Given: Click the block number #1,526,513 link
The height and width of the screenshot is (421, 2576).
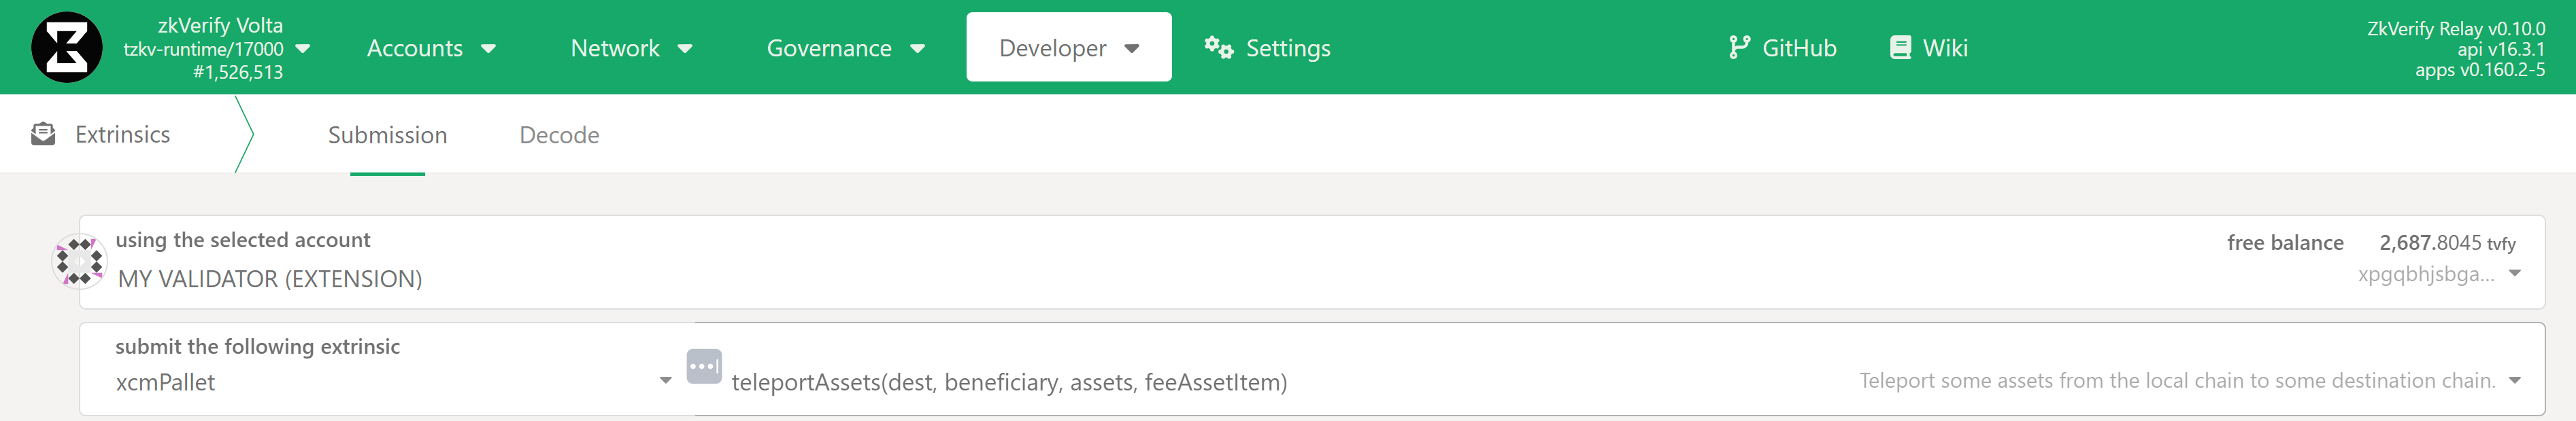Looking at the screenshot, I should (239, 71).
